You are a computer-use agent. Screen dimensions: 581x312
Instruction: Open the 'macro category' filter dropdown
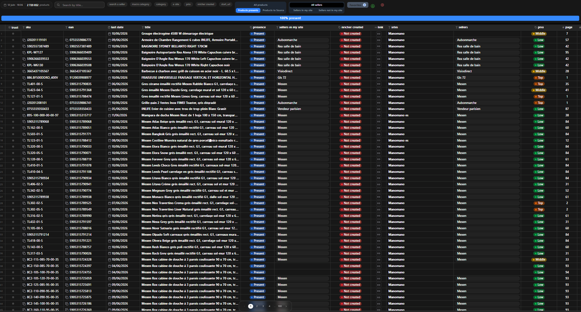[141, 4]
